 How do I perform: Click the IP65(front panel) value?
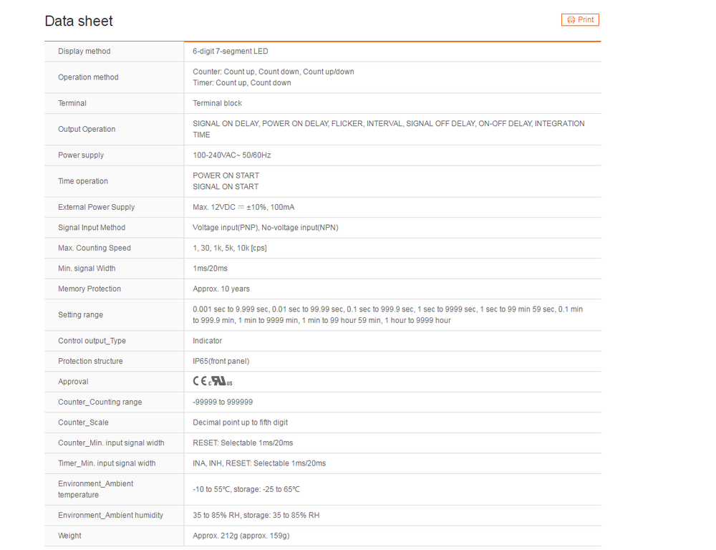221,362
